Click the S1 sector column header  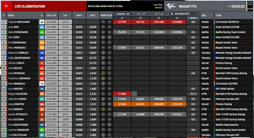coord(122,18)
